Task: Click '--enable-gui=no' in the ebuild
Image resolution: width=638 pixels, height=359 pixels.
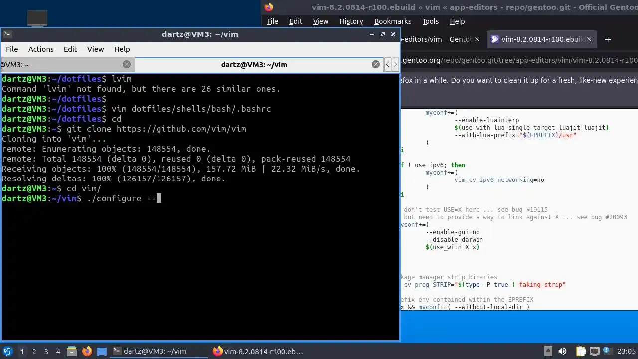Action: click(x=453, y=232)
